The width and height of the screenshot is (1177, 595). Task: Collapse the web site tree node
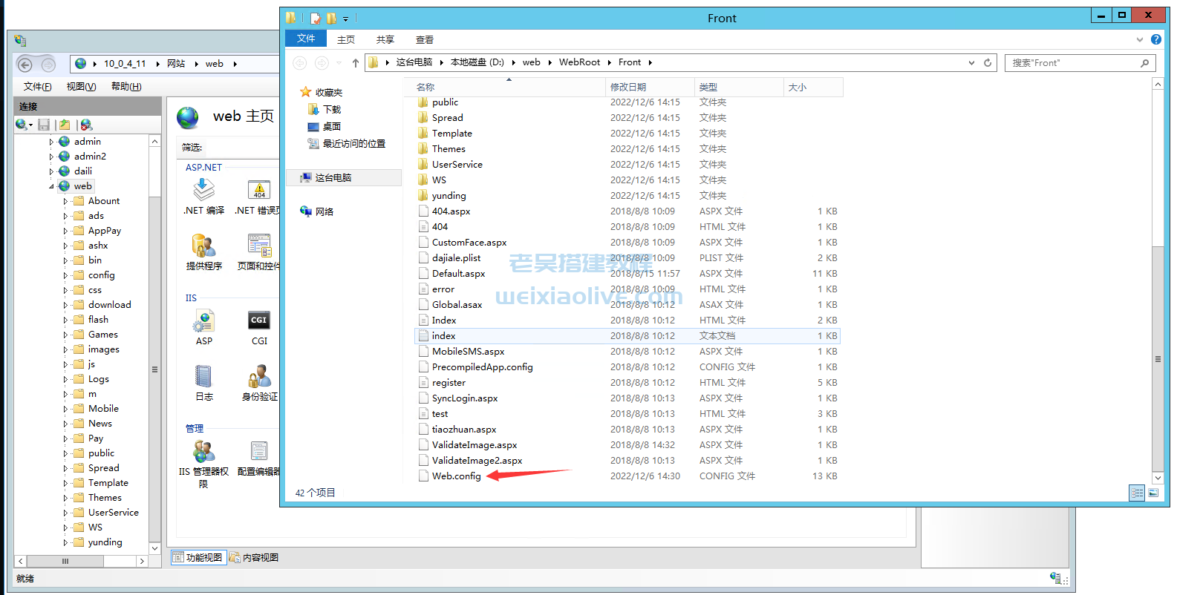tap(51, 186)
